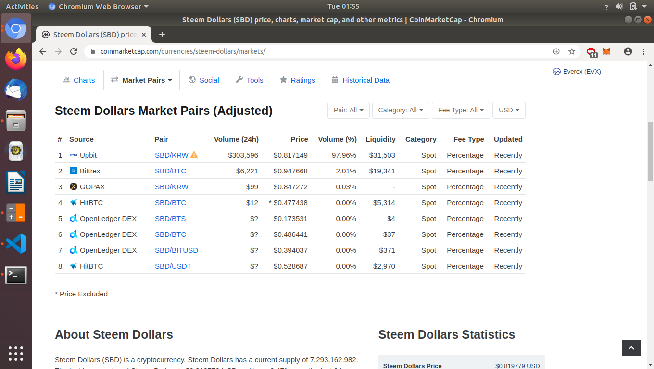The height and width of the screenshot is (369, 654).
Task: Open the Files manager dock icon
Action: 16,121
